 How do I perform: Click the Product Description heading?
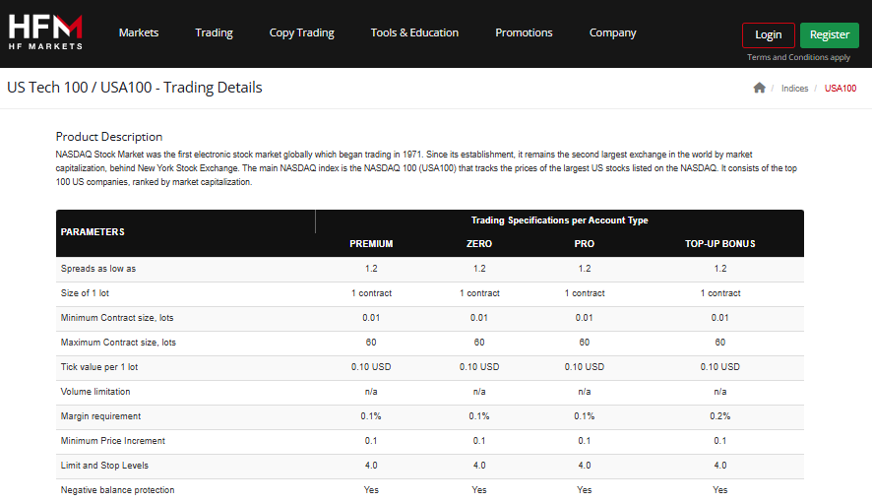tap(109, 137)
